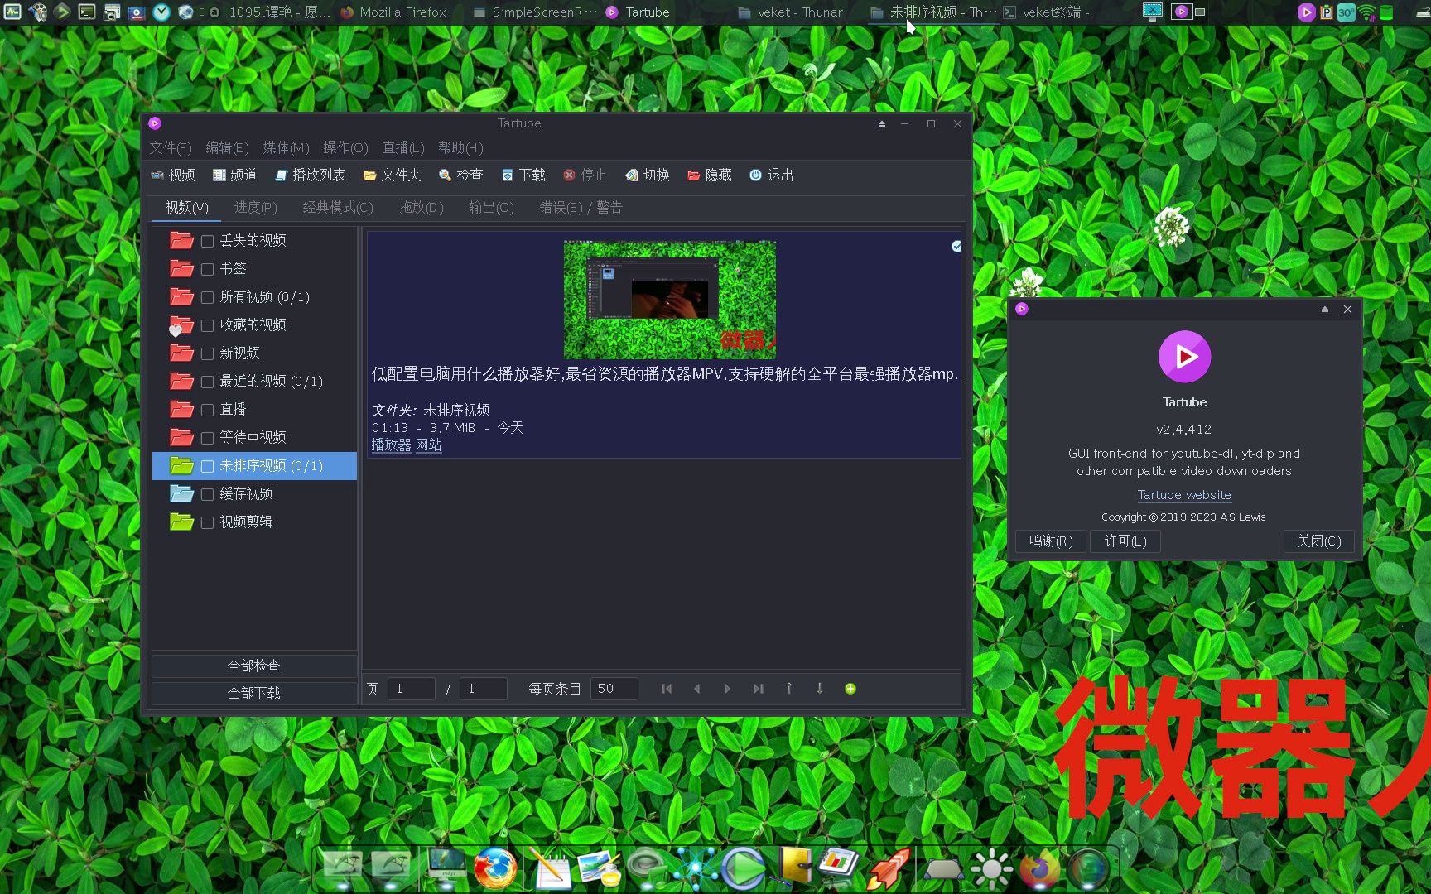Click the video thumbnail image

click(x=669, y=300)
